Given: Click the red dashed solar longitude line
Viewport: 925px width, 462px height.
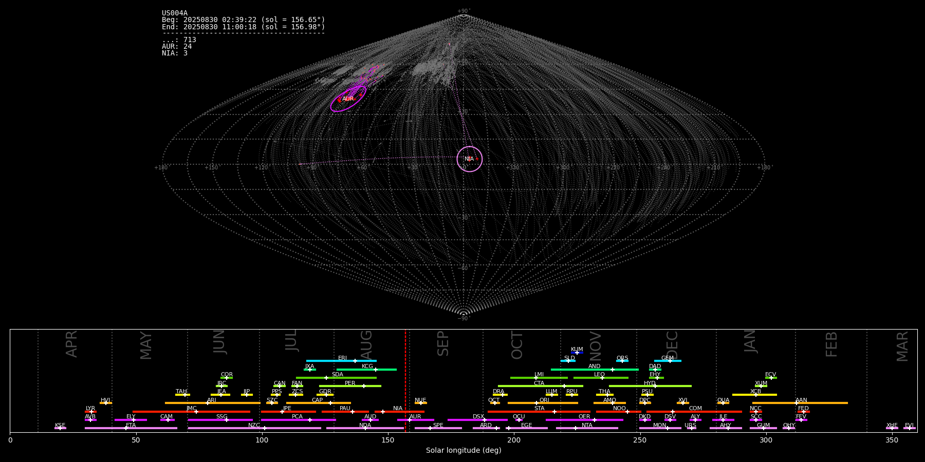Looking at the screenshot, I should click(x=405, y=381).
